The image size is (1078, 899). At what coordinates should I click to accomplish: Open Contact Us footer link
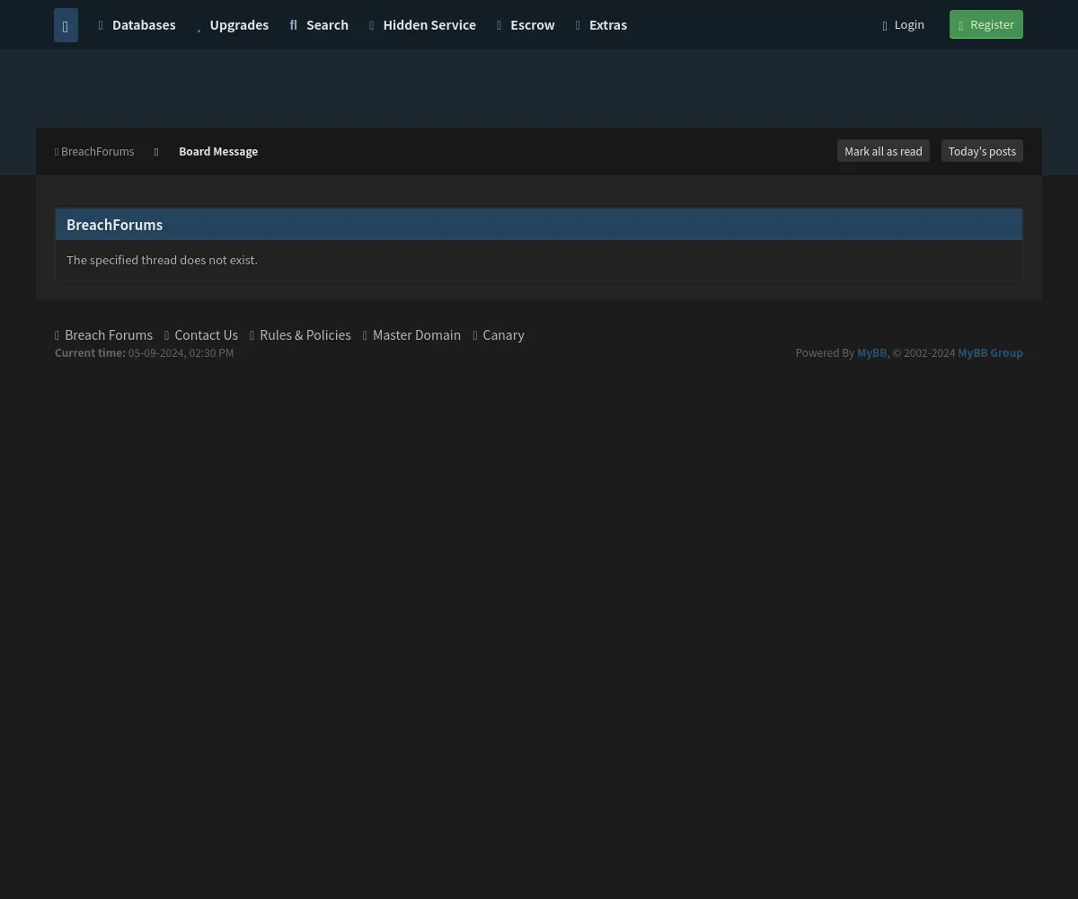click(x=201, y=334)
